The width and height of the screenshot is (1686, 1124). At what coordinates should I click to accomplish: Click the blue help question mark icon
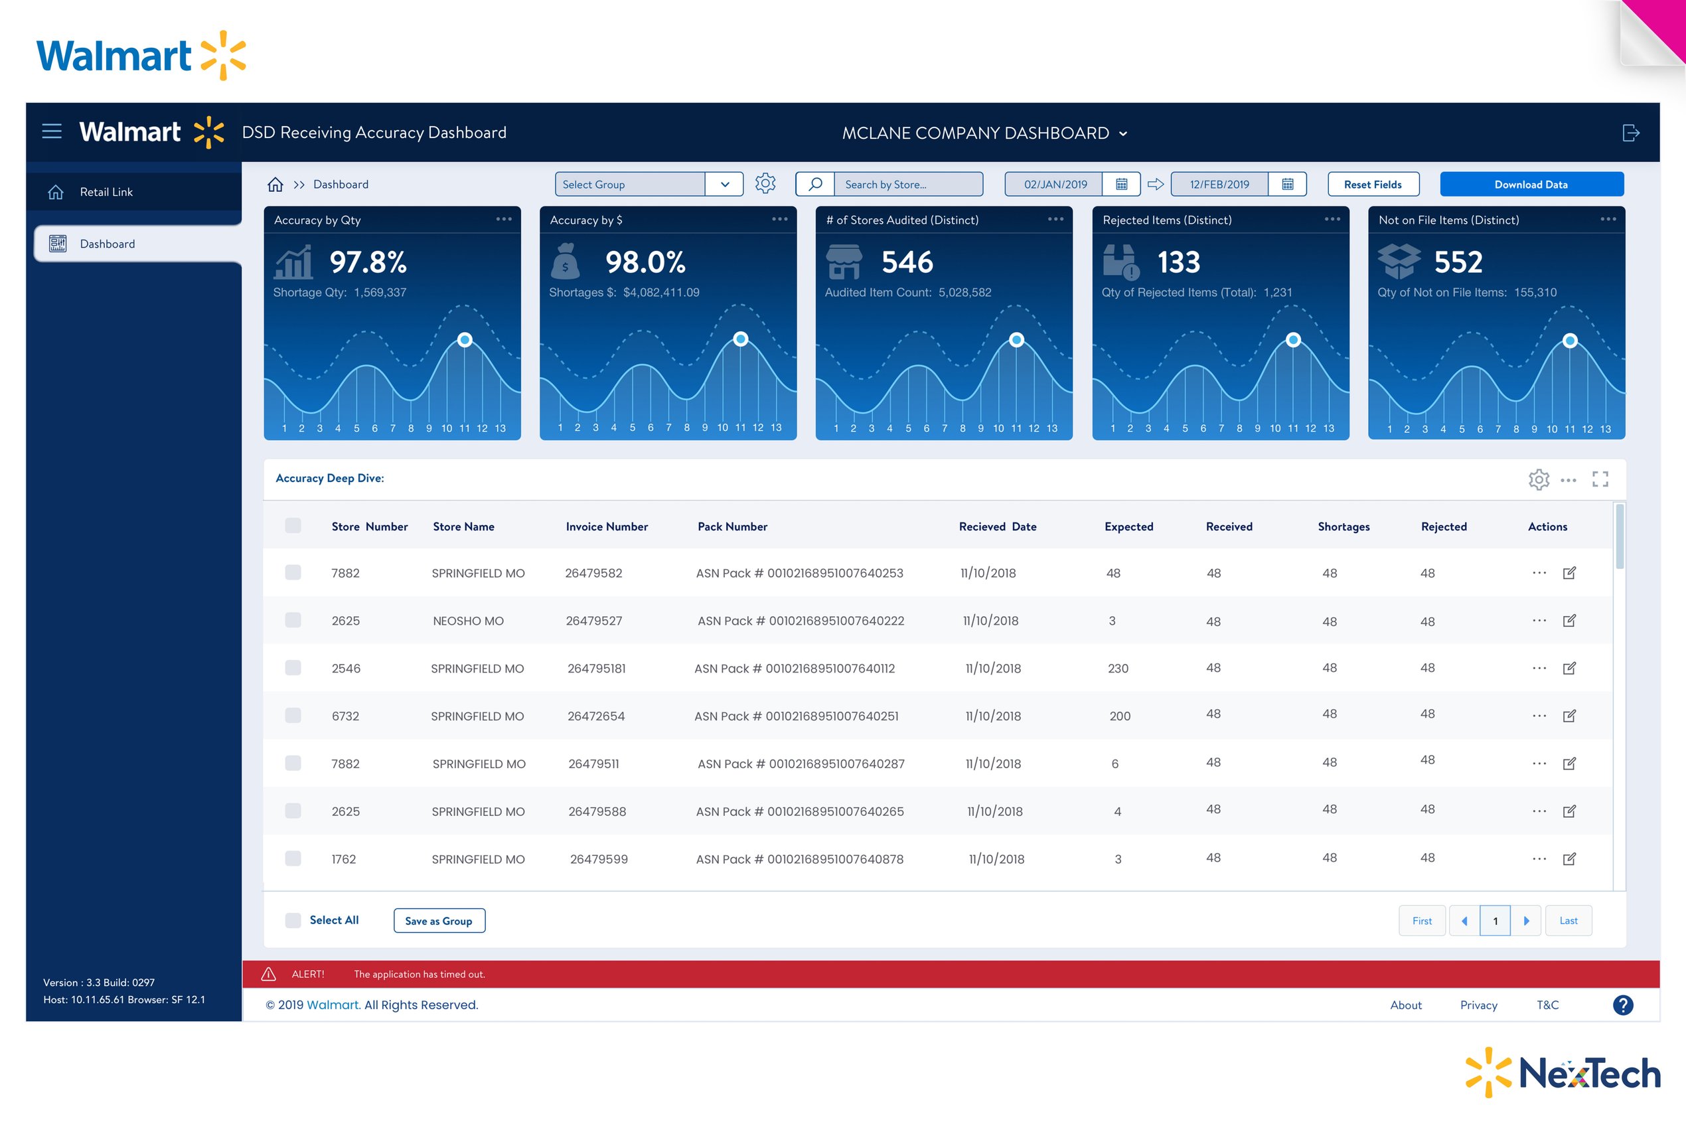(x=1622, y=1005)
